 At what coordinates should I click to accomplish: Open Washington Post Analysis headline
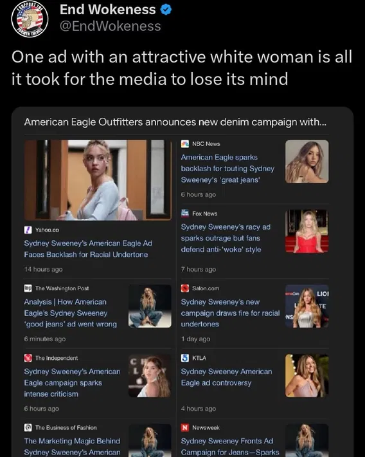(71, 313)
